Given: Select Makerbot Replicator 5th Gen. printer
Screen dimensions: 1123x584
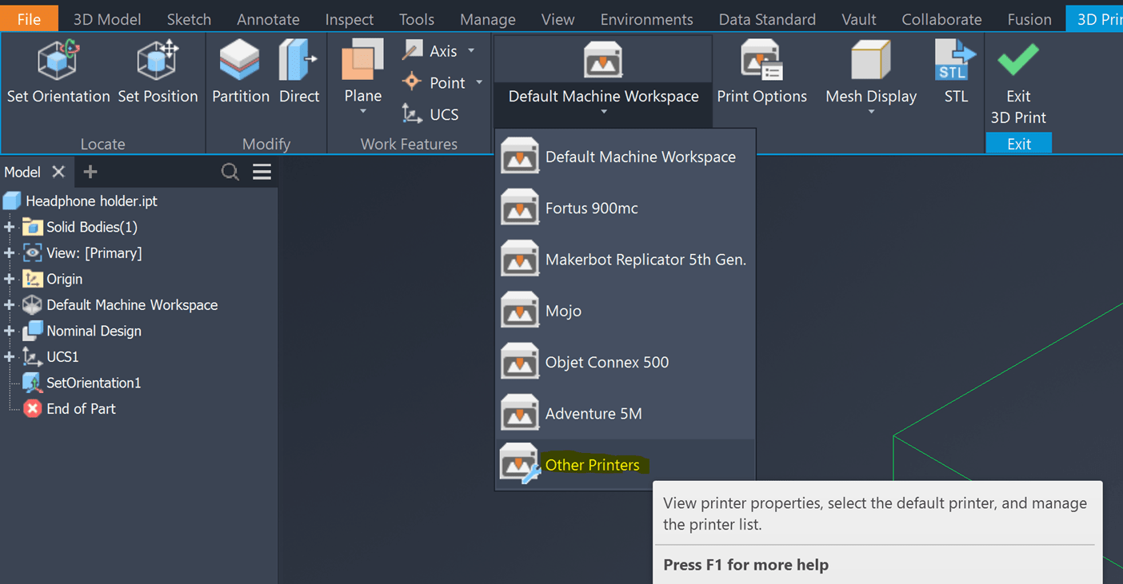Looking at the screenshot, I should (x=625, y=260).
